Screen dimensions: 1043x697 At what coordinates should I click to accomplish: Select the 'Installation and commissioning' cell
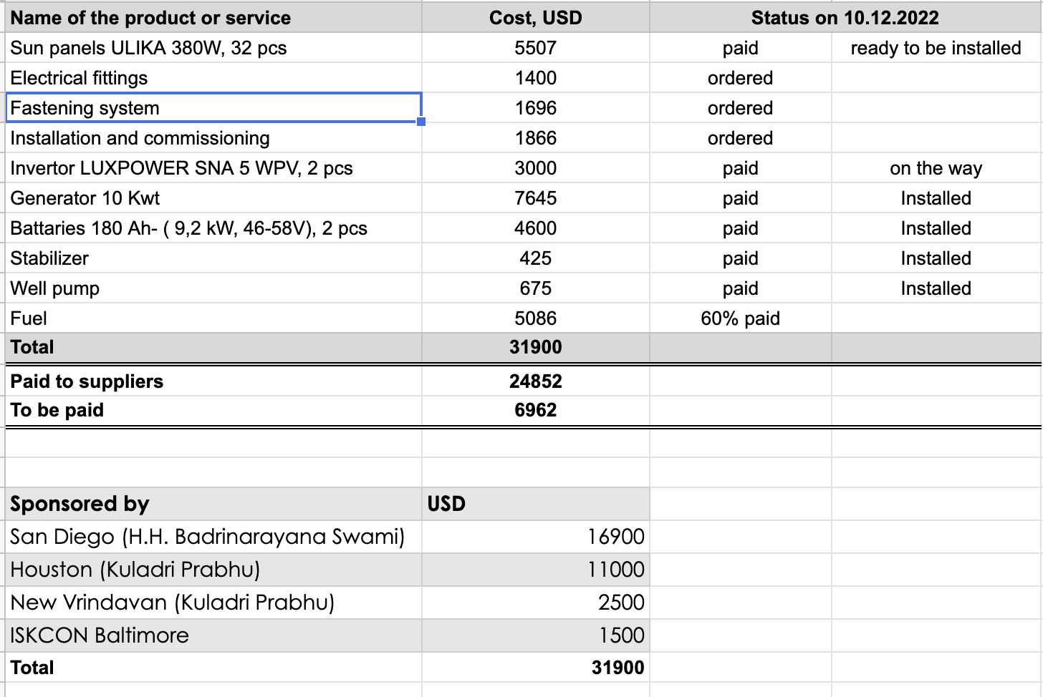coord(213,138)
